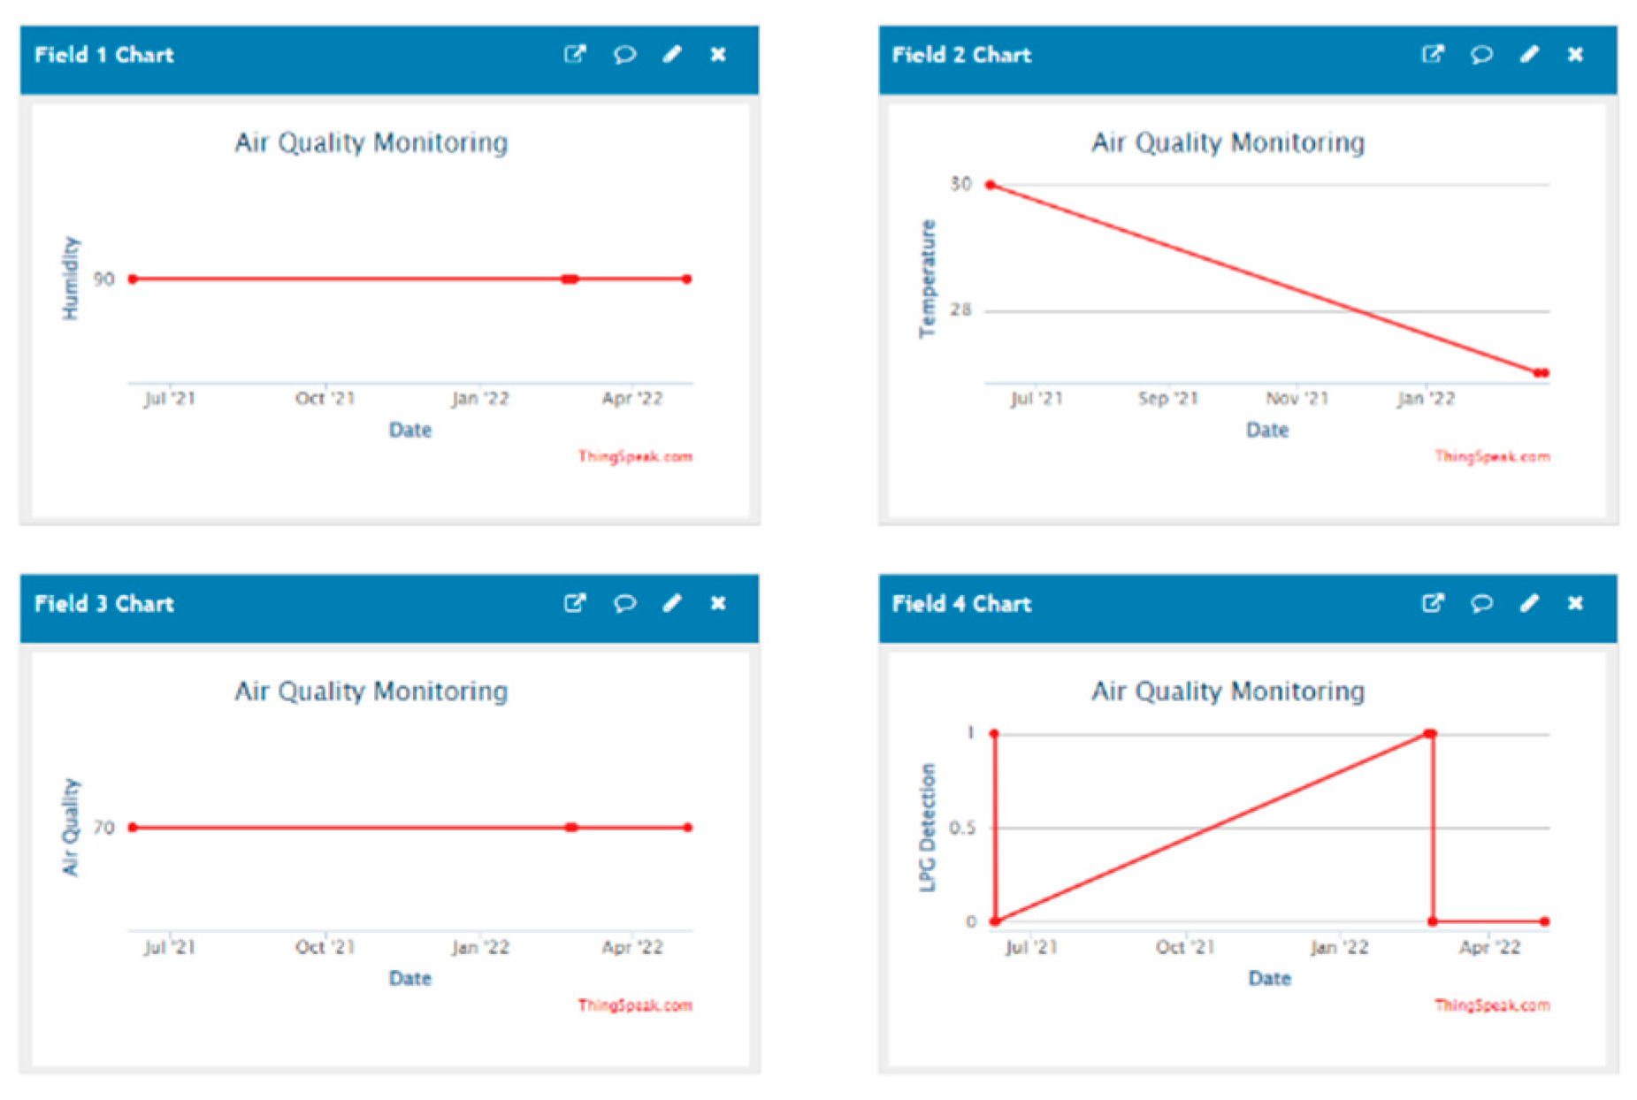Click comment icon on Field 2 Chart

click(1481, 55)
